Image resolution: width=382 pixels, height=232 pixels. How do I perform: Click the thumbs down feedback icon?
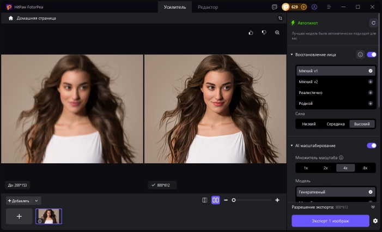264,33
